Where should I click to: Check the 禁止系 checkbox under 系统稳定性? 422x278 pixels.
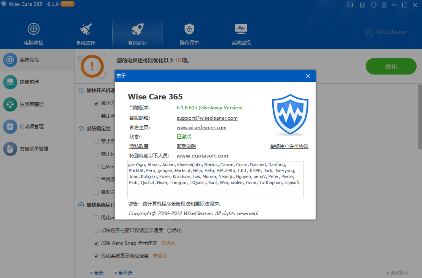click(x=96, y=141)
